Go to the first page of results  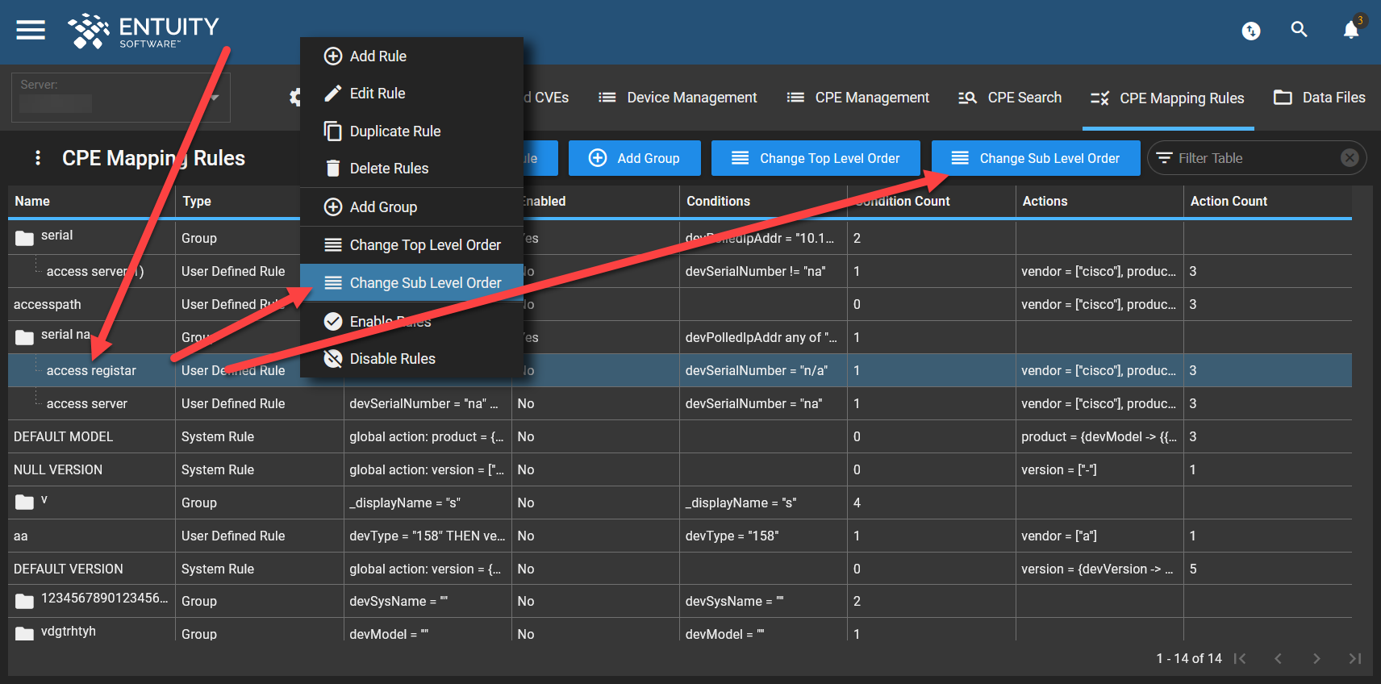pos(1240,659)
